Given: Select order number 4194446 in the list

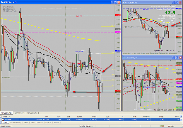Looking at the screenshot, I should click(8, 119).
